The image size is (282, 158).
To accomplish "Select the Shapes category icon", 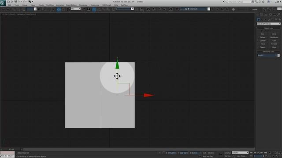I will 262,19.
